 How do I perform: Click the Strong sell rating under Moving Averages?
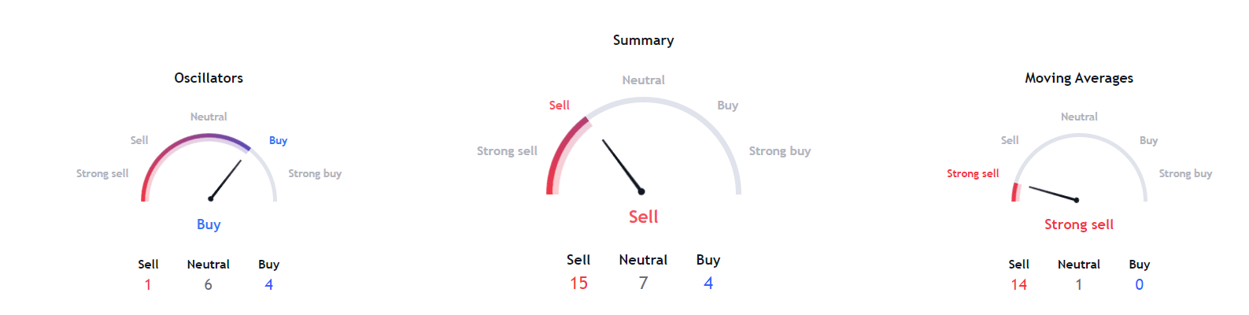(1079, 224)
